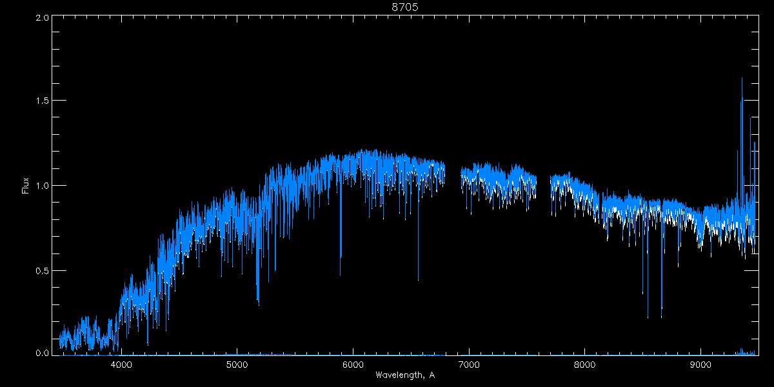Click the 1.5 y-axis tick label
The width and height of the screenshot is (774, 387).
click(x=42, y=101)
